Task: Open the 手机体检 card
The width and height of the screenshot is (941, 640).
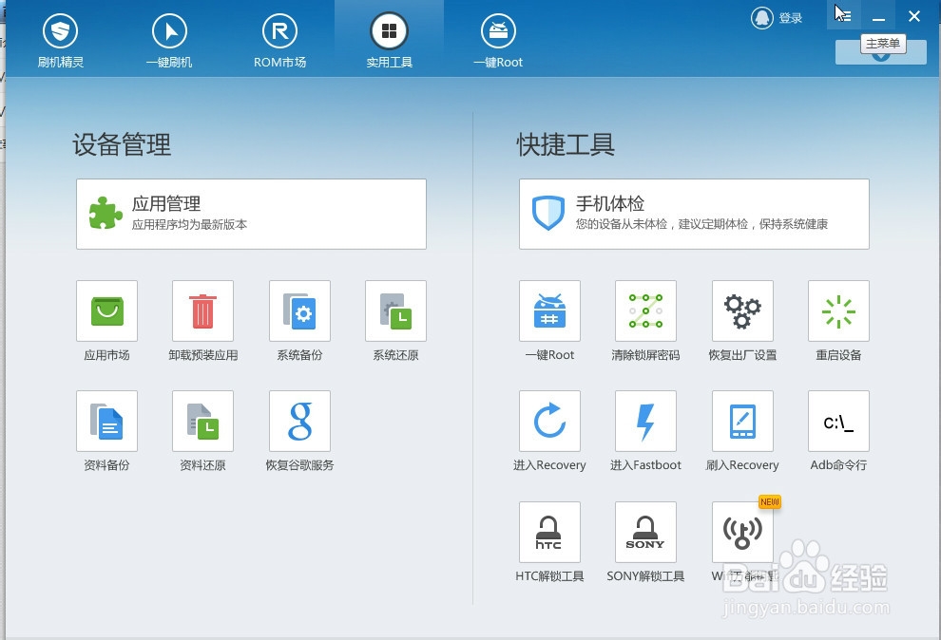Action: [x=694, y=214]
